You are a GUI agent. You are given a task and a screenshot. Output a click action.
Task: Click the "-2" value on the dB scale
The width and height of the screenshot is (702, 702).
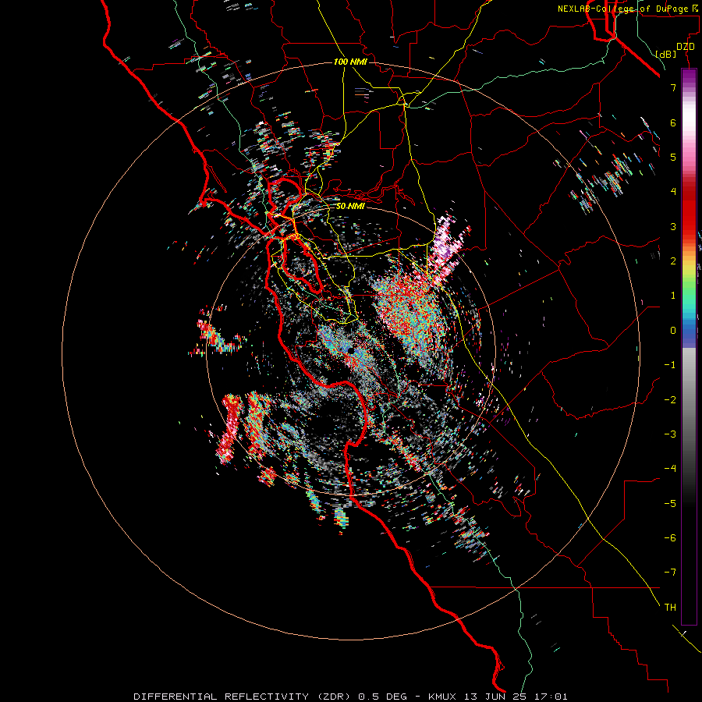[x=670, y=400]
